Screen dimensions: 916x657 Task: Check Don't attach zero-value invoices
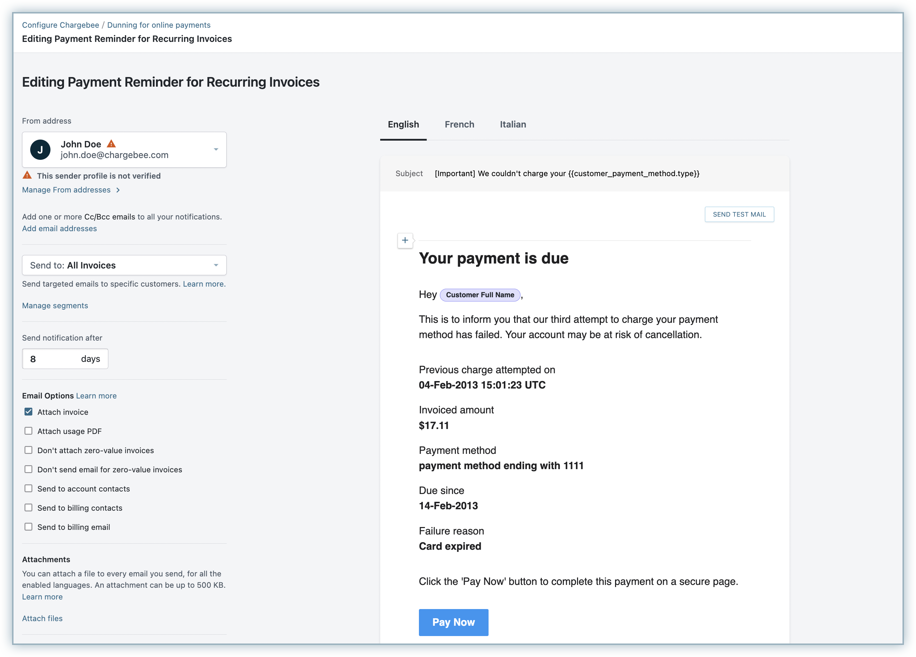coord(28,450)
